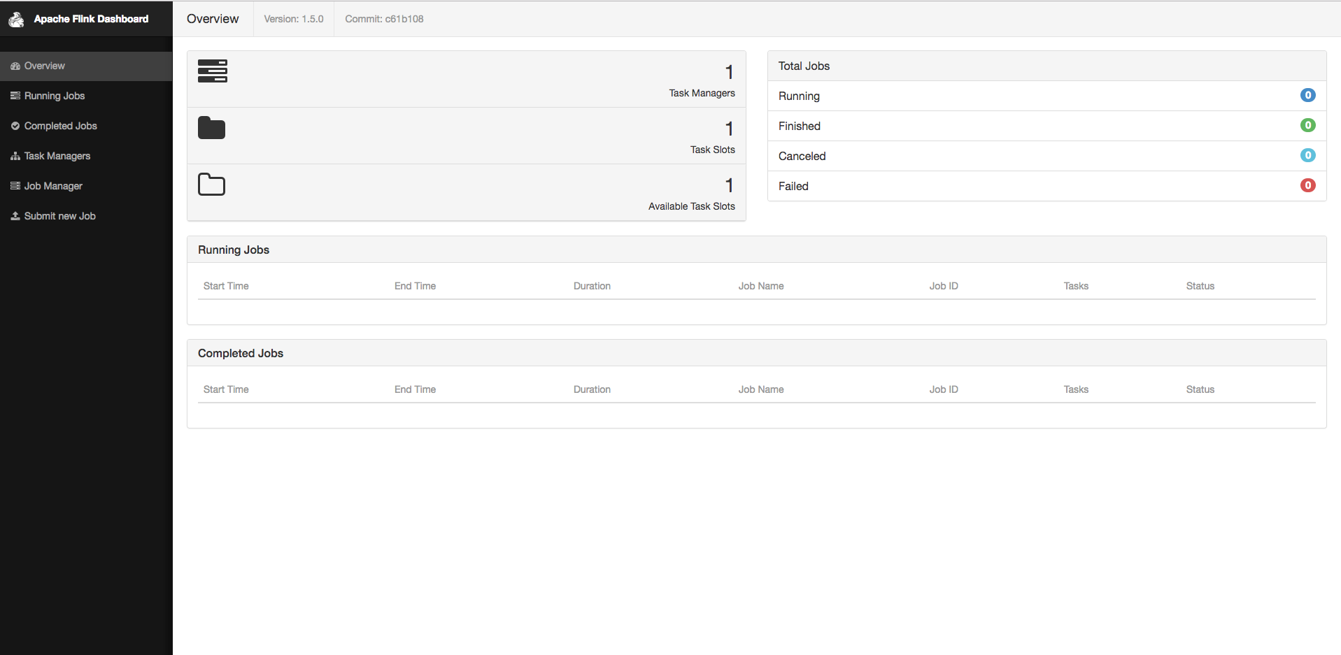The height and width of the screenshot is (655, 1341).
Task: Open the Running Jobs sidebar menu item
Action: click(55, 96)
